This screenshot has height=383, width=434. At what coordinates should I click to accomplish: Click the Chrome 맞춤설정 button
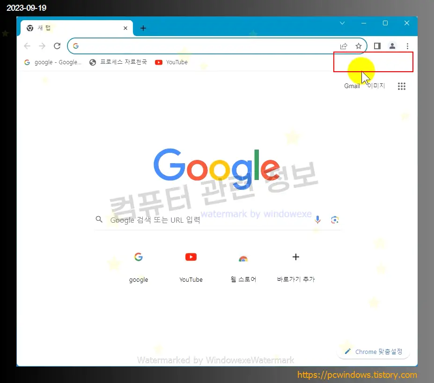pyautogui.click(x=373, y=352)
